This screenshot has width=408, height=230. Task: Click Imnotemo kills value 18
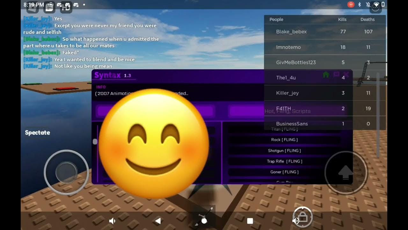click(x=343, y=47)
